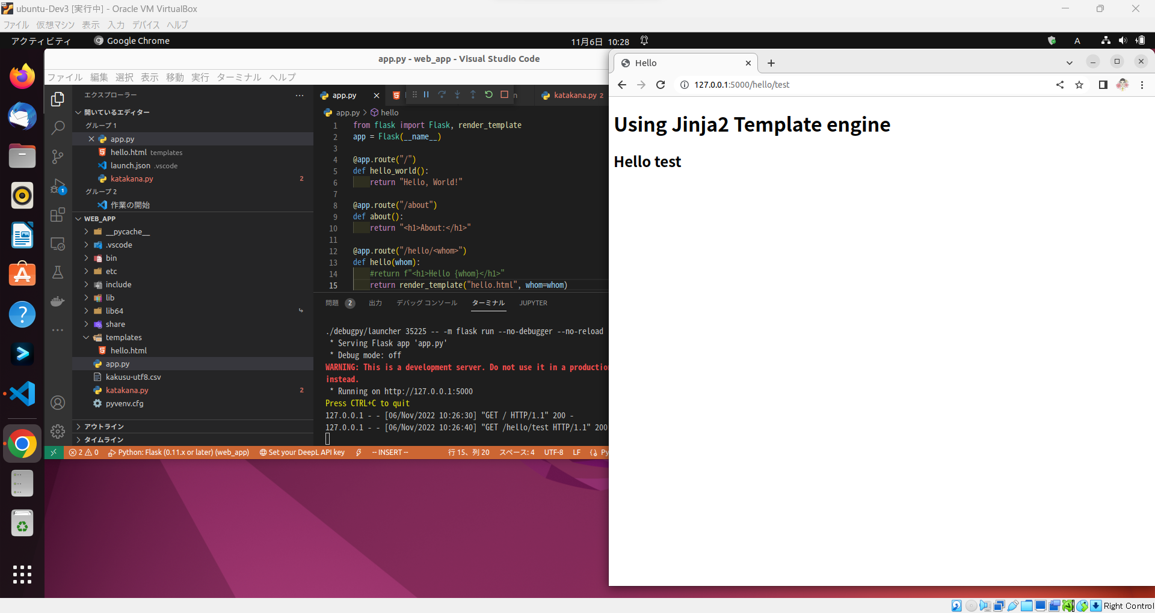Click Set your DeepL API key
1155x613 pixels.
click(x=302, y=453)
